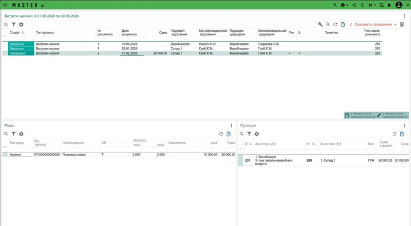Screen dimensions: 411x226
Task: Search in the documents table toolbar
Action: (x=6, y=24)
